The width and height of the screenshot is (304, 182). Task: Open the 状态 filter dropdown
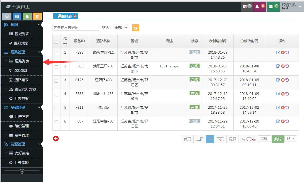pos(121,28)
